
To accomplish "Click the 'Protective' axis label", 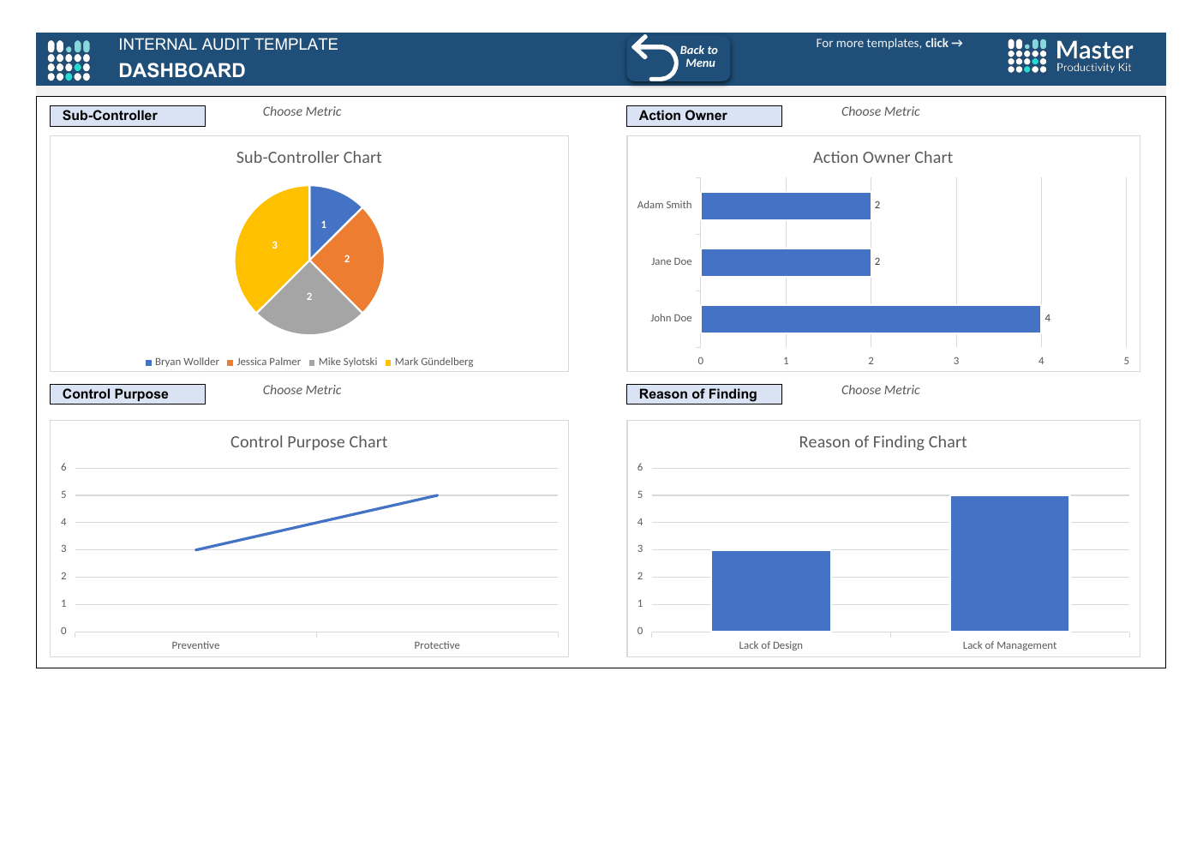I will tap(437, 645).
